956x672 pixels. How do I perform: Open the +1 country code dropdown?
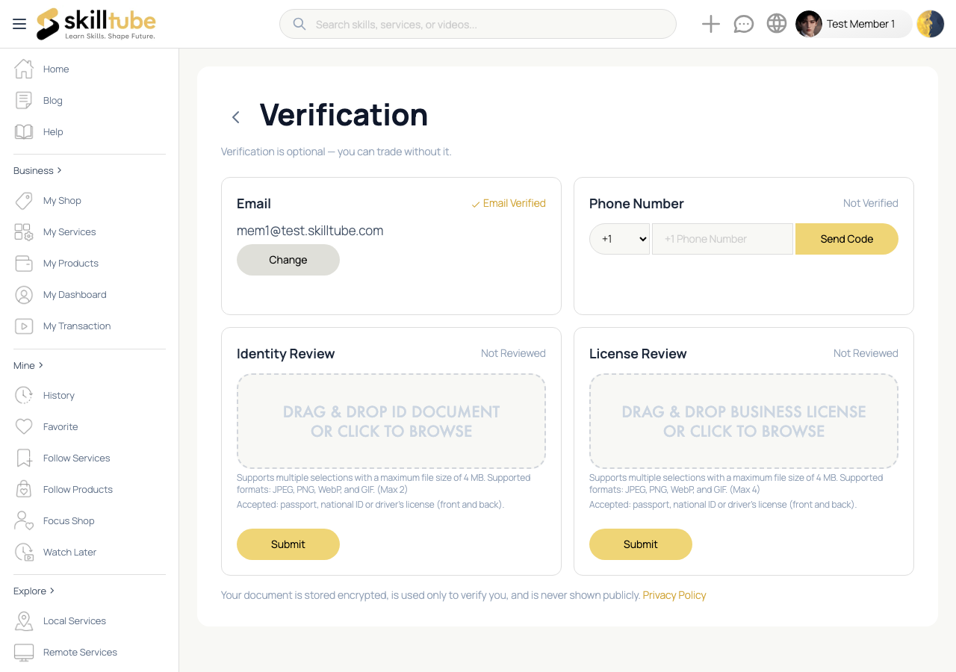[x=620, y=239]
